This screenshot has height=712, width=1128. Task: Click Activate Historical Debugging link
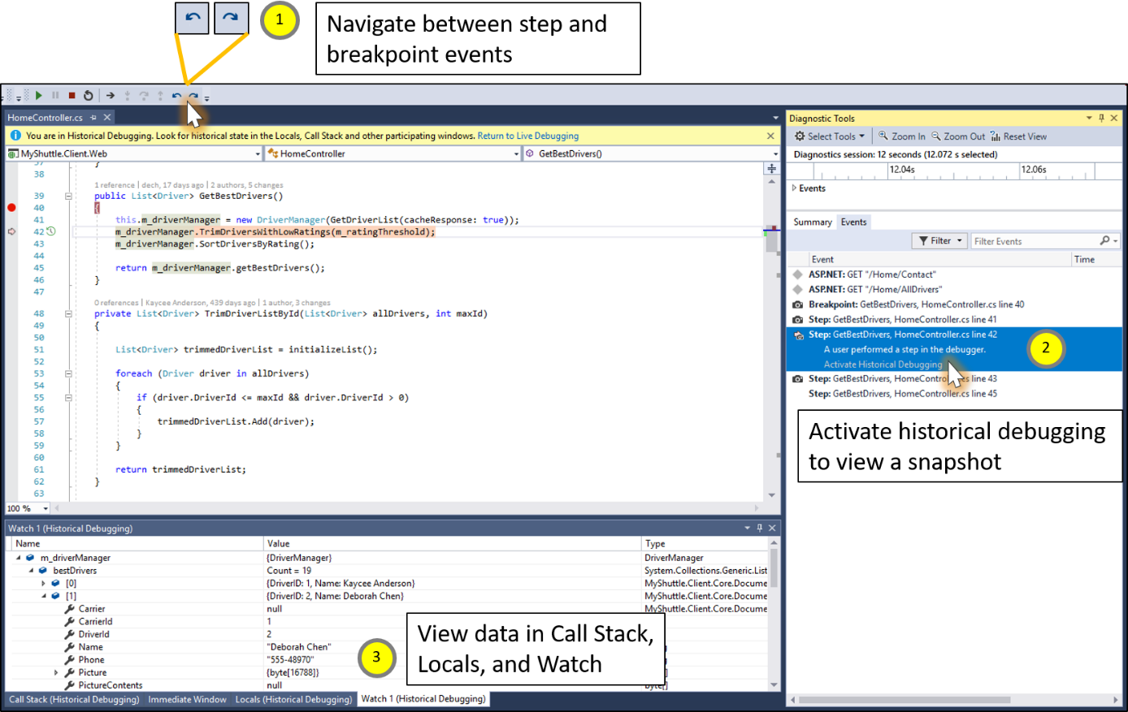(883, 365)
